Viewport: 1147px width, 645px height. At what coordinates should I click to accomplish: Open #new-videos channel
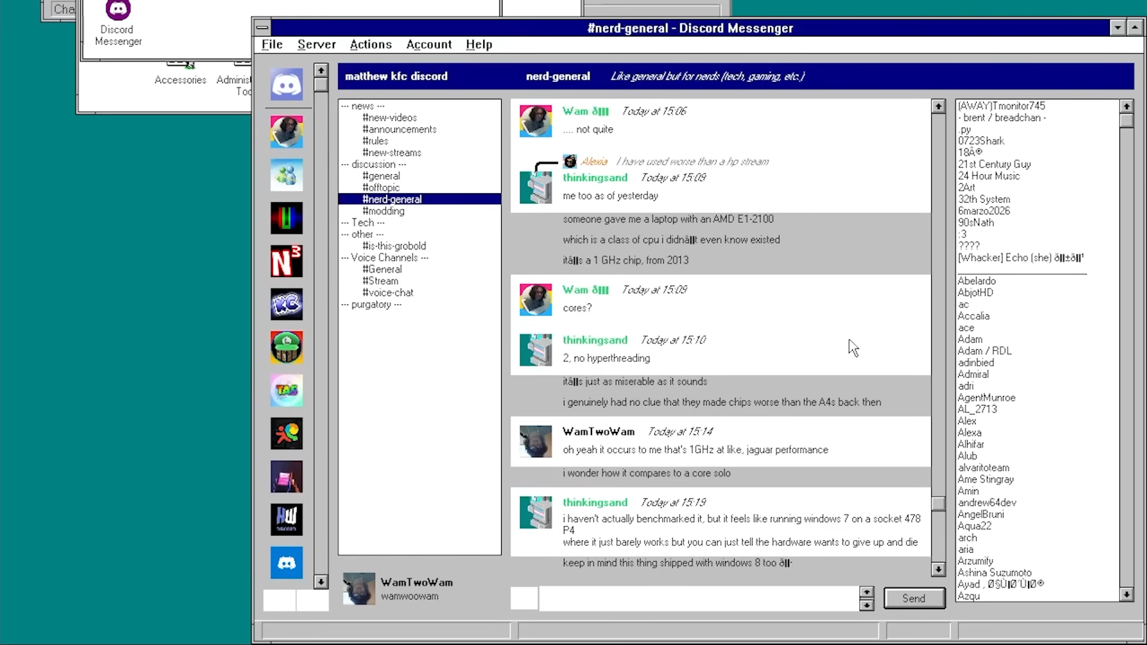[389, 118]
